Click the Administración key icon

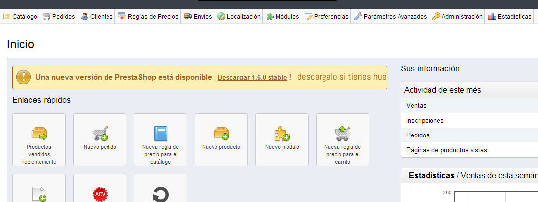(436, 16)
